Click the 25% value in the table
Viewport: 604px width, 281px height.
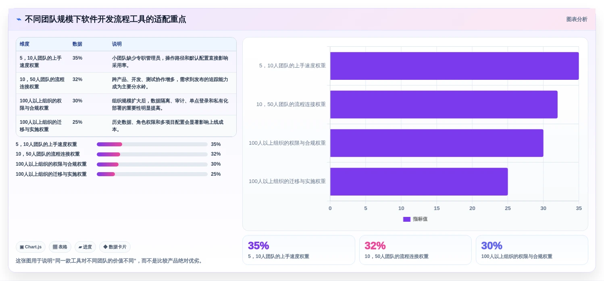tap(77, 122)
